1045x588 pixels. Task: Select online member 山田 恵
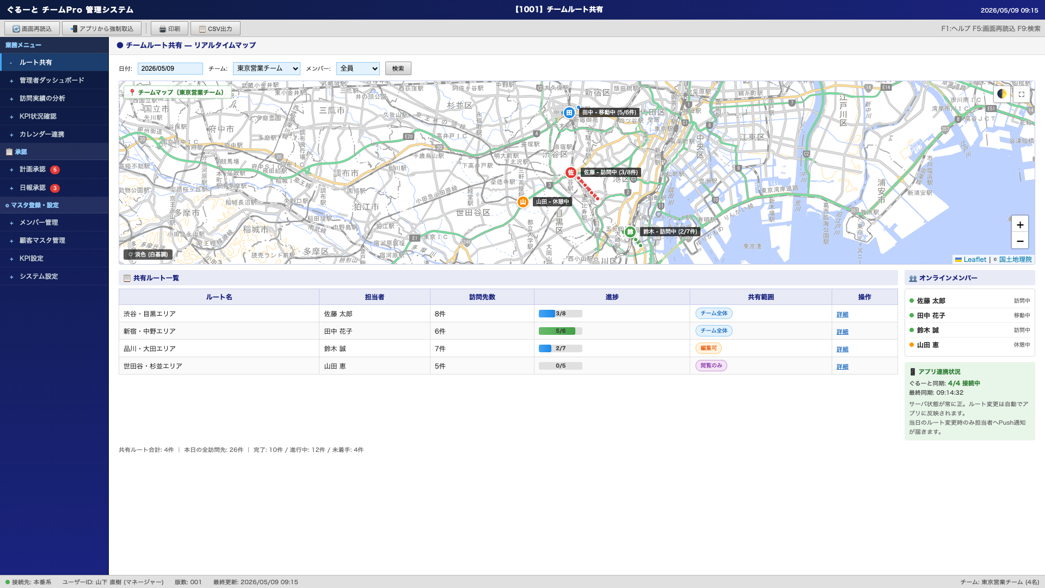(970, 345)
